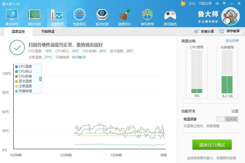Click CPU温度 value 16℃
The image size is (245, 163).
point(48,51)
